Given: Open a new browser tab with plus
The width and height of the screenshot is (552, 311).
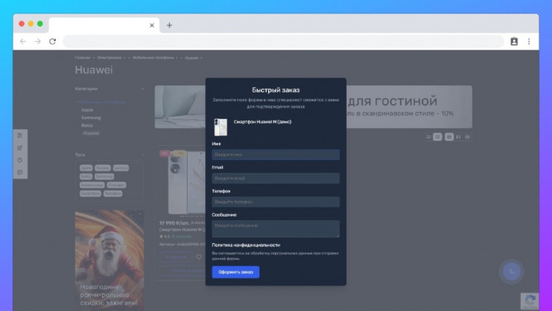Looking at the screenshot, I should [170, 25].
